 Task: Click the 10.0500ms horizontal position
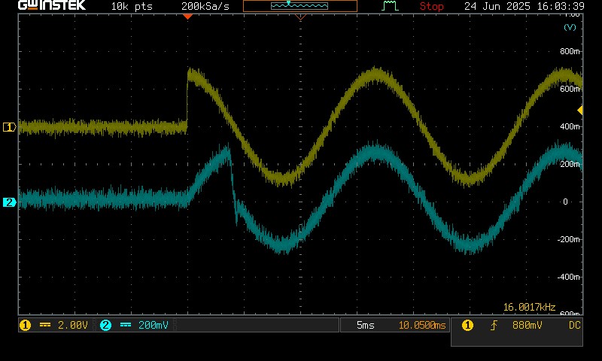[x=422, y=326]
